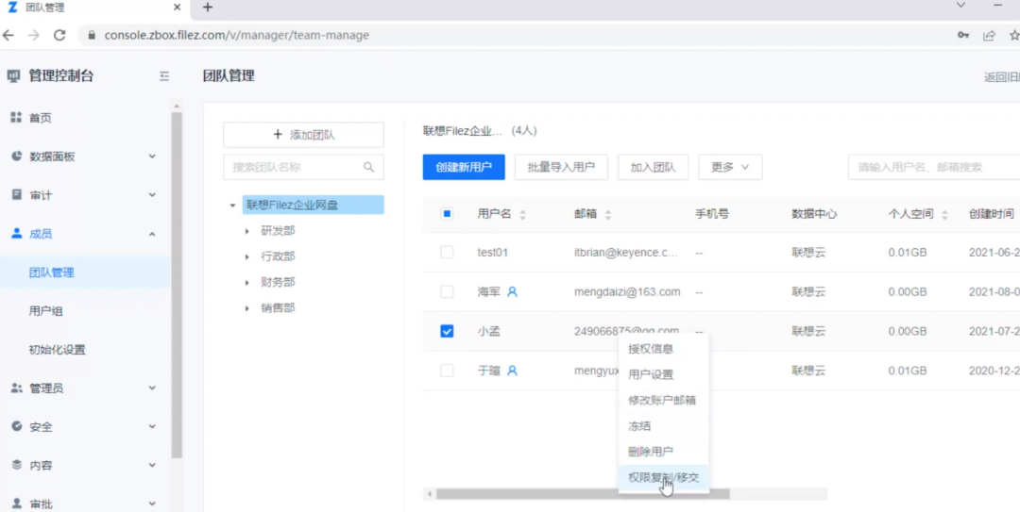The image size is (1020, 512).
Task: Choose 权限复制/移交 from context menu
Action: click(663, 477)
